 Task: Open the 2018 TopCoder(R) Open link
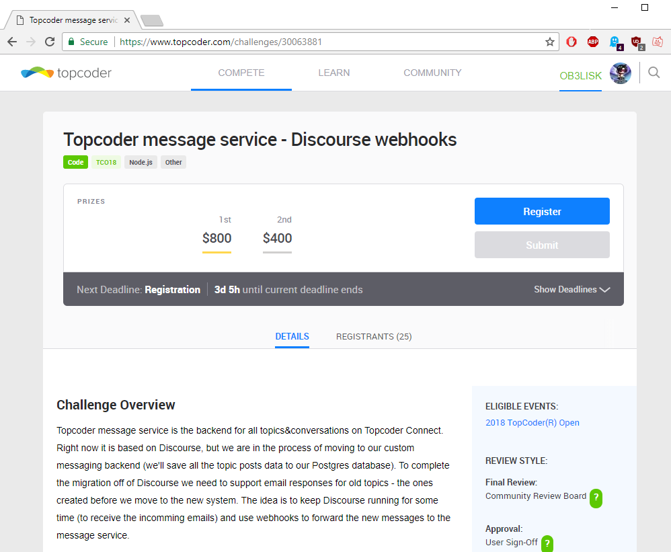click(532, 423)
